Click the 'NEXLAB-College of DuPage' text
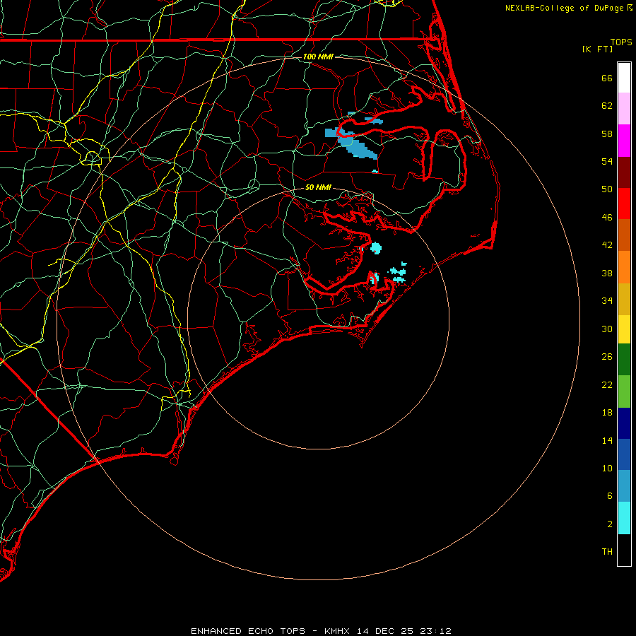Image resolution: width=636 pixels, height=636 pixels. [x=564, y=8]
